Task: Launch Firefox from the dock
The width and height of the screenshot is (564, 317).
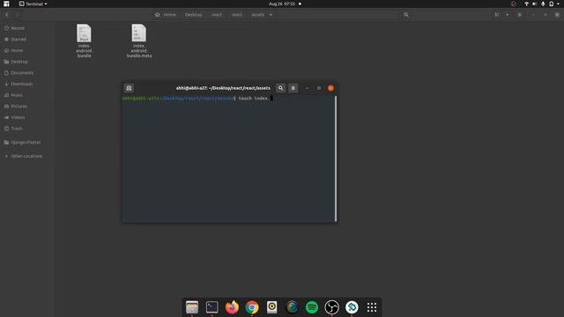Action: [x=232, y=307]
